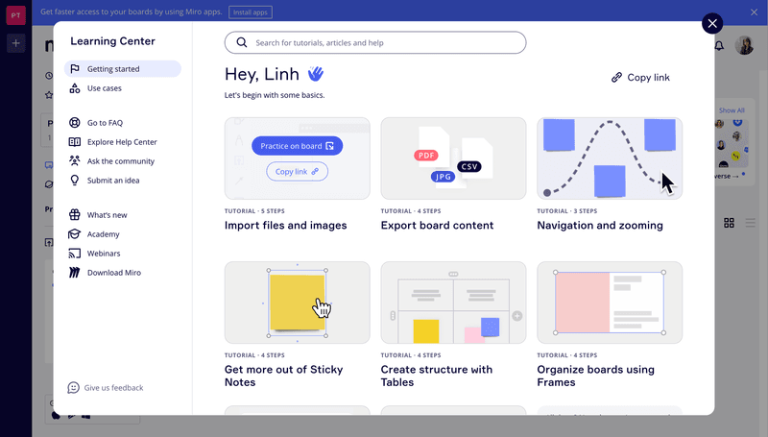This screenshot has width=768, height=437.
Task: Switch to grid view in background dashboard
Action: 729,223
